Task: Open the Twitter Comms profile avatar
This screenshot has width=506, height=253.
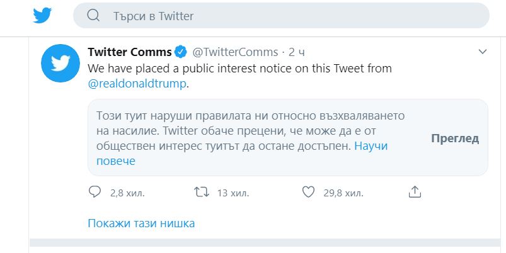Action: click(x=60, y=63)
